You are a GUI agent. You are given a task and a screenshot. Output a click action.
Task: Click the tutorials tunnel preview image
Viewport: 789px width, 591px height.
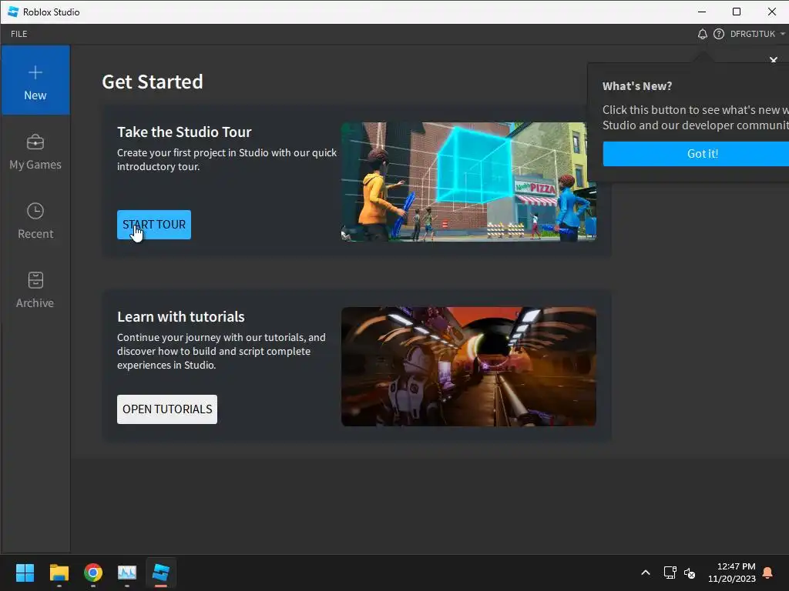tap(468, 366)
